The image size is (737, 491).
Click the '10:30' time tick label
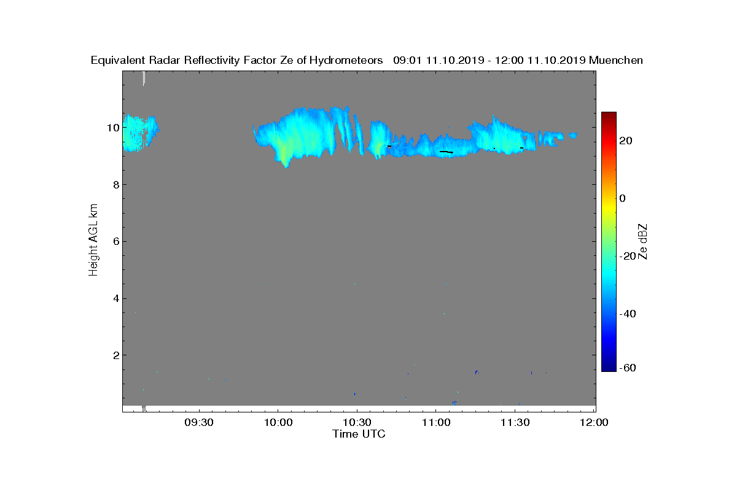(x=357, y=423)
